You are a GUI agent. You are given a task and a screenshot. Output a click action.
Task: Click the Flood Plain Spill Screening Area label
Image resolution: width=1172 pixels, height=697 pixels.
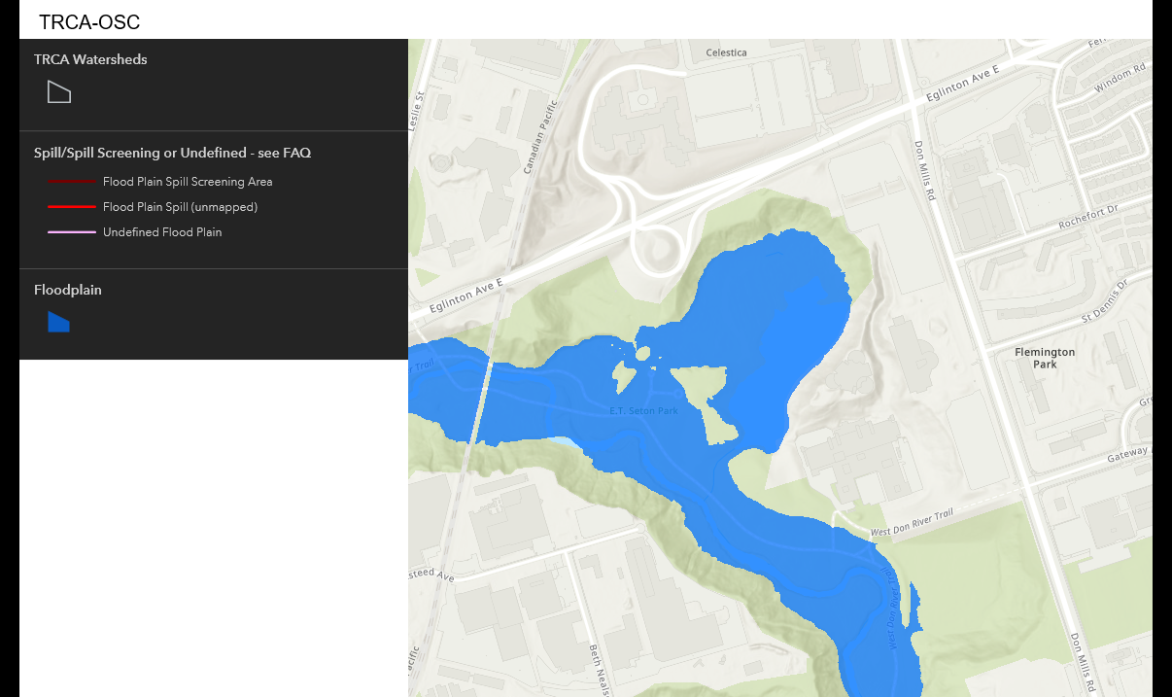188,182
